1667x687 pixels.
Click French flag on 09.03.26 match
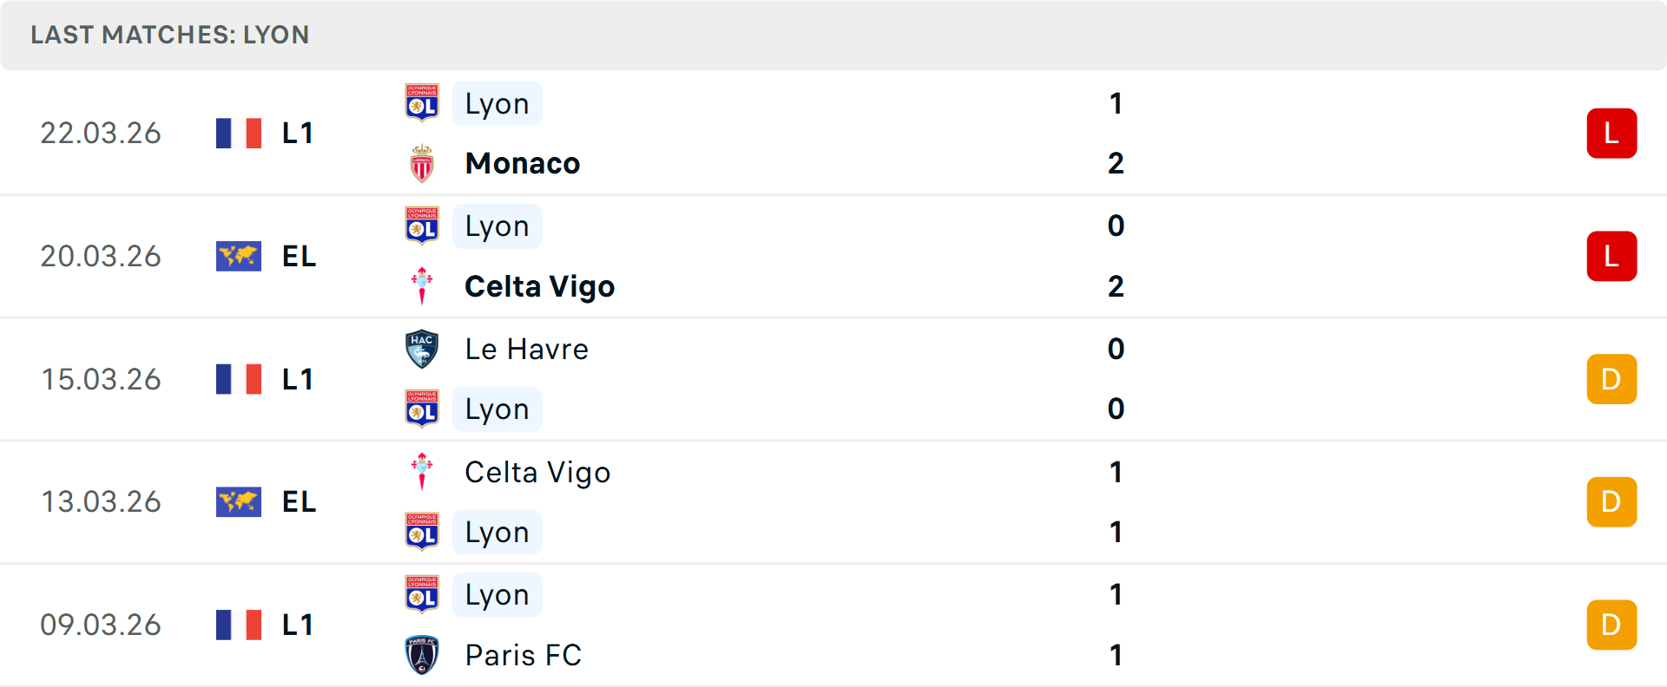point(239,625)
